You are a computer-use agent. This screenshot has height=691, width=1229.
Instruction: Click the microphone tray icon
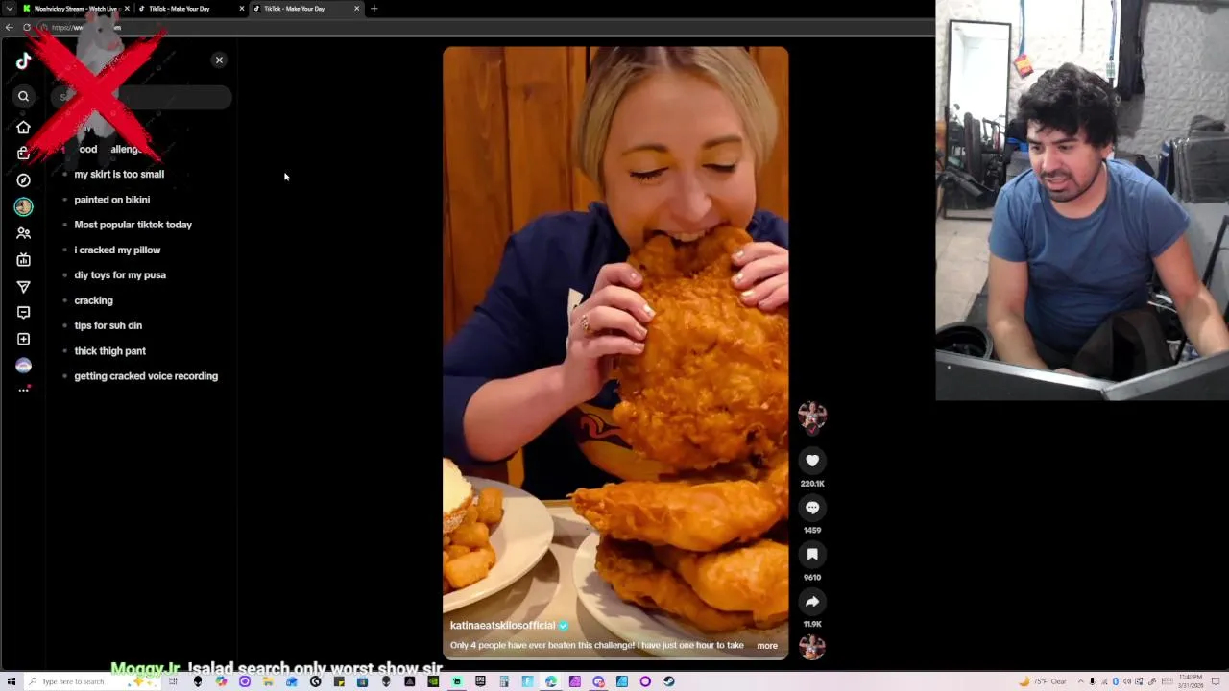1092,681
